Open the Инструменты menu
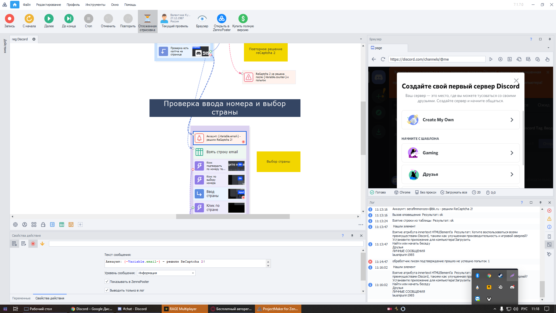This screenshot has width=556, height=313. coord(95,5)
